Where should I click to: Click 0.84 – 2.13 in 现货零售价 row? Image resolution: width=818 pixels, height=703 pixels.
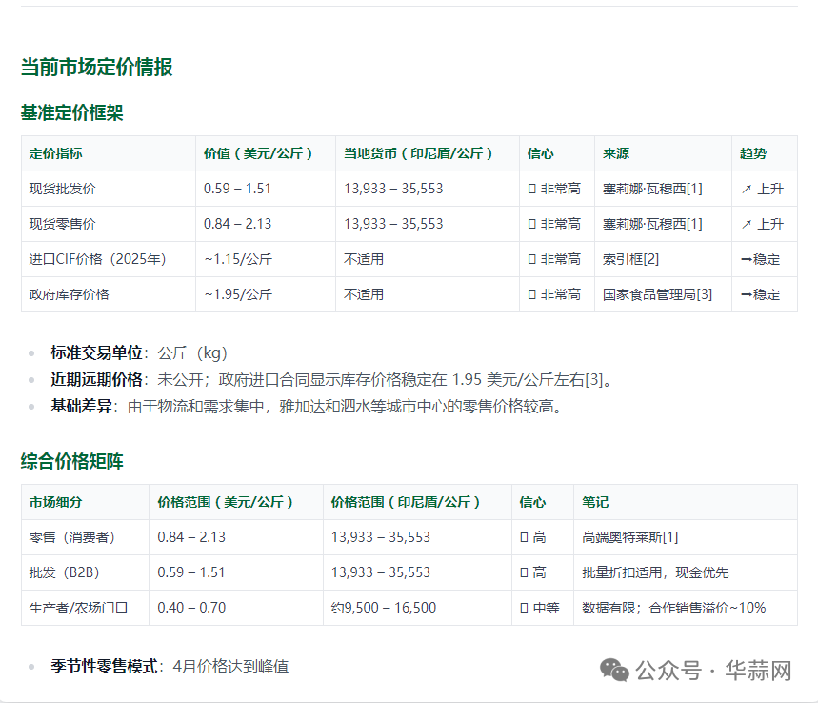click(x=237, y=224)
